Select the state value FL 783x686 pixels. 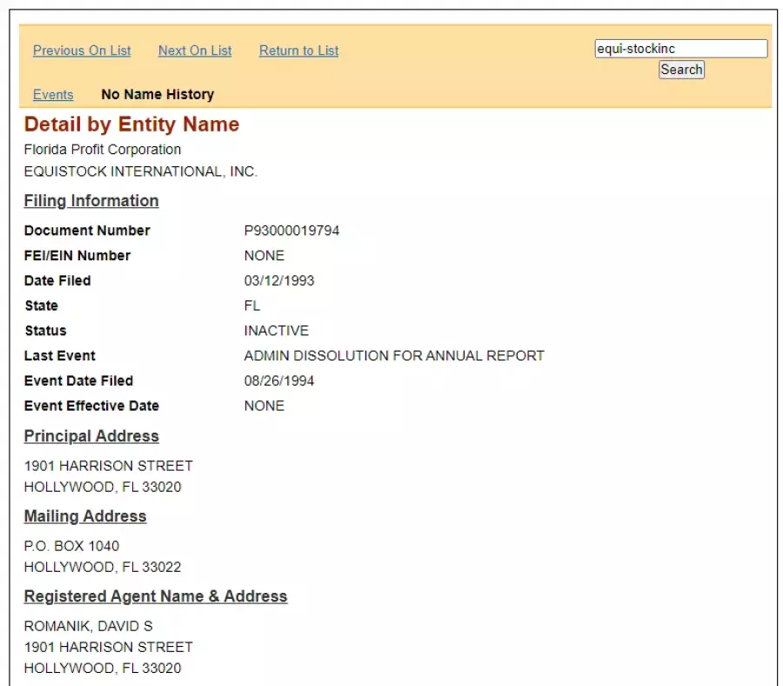[x=252, y=306]
